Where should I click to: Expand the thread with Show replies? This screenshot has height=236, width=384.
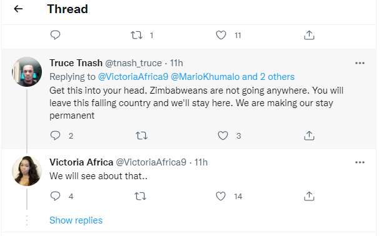pos(76,220)
